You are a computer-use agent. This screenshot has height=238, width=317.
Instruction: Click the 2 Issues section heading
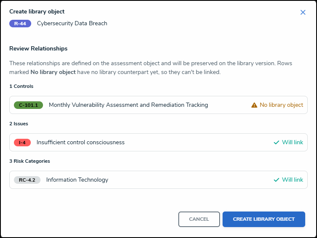point(19,124)
